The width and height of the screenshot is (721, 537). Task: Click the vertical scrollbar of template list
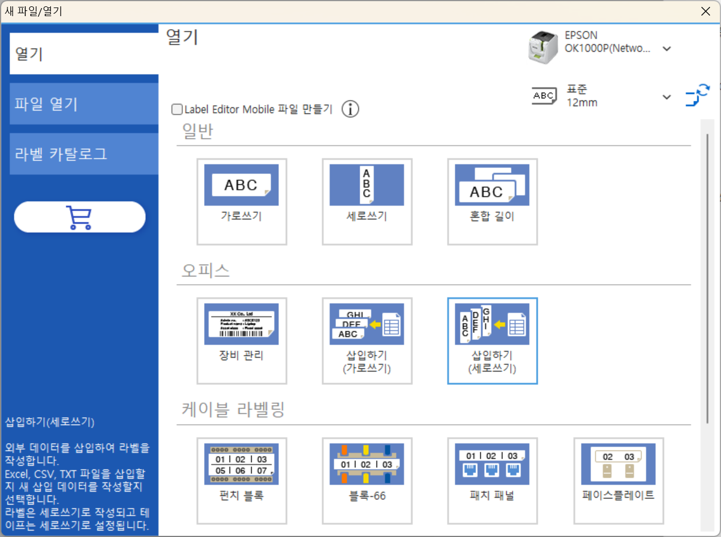[x=707, y=279]
